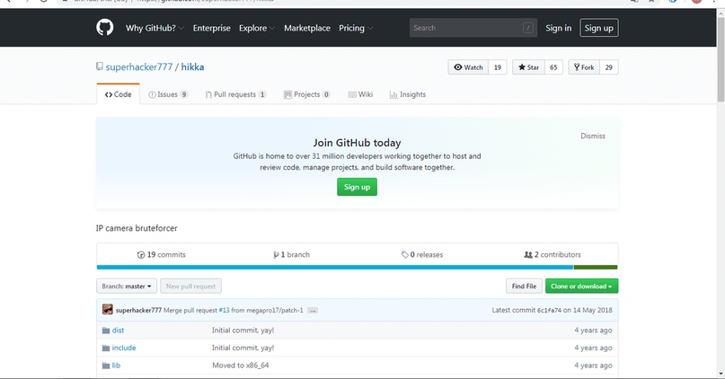Expand the commit message ellipsis
Screen dimensions: 725x379
[x=313, y=311]
